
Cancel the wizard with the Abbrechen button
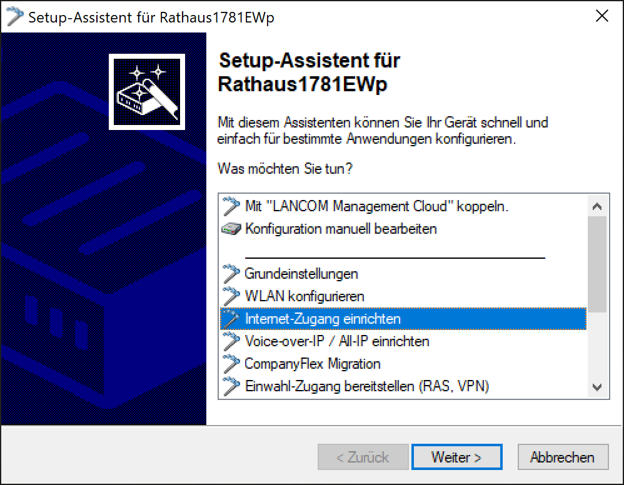point(562,457)
